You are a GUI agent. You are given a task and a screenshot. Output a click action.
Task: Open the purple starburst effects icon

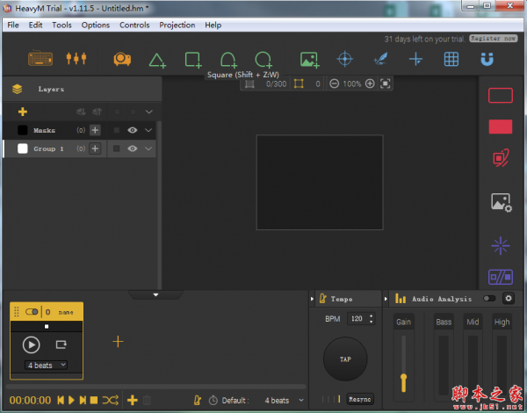pos(501,246)
